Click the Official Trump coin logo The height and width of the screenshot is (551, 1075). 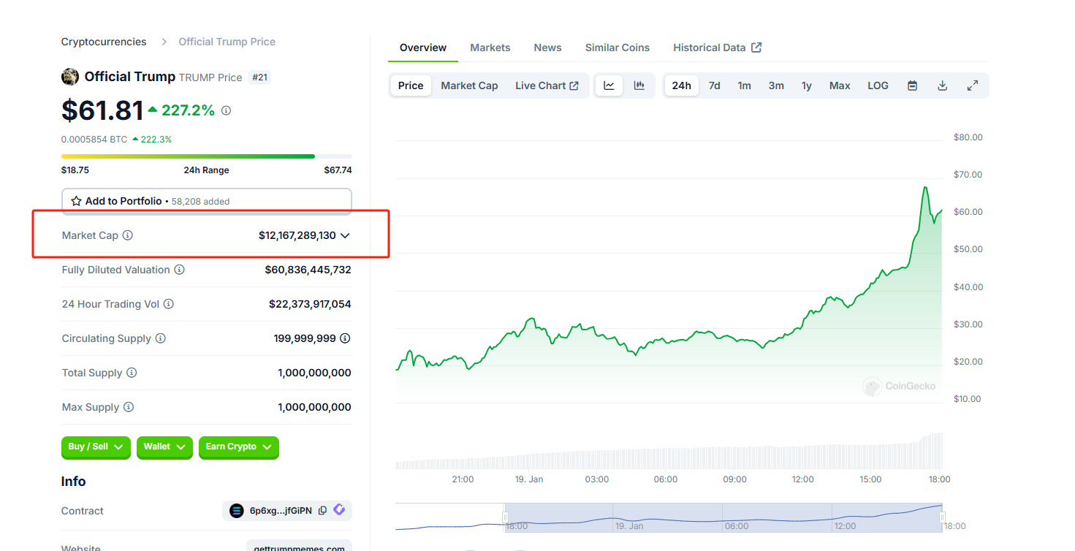70,77
